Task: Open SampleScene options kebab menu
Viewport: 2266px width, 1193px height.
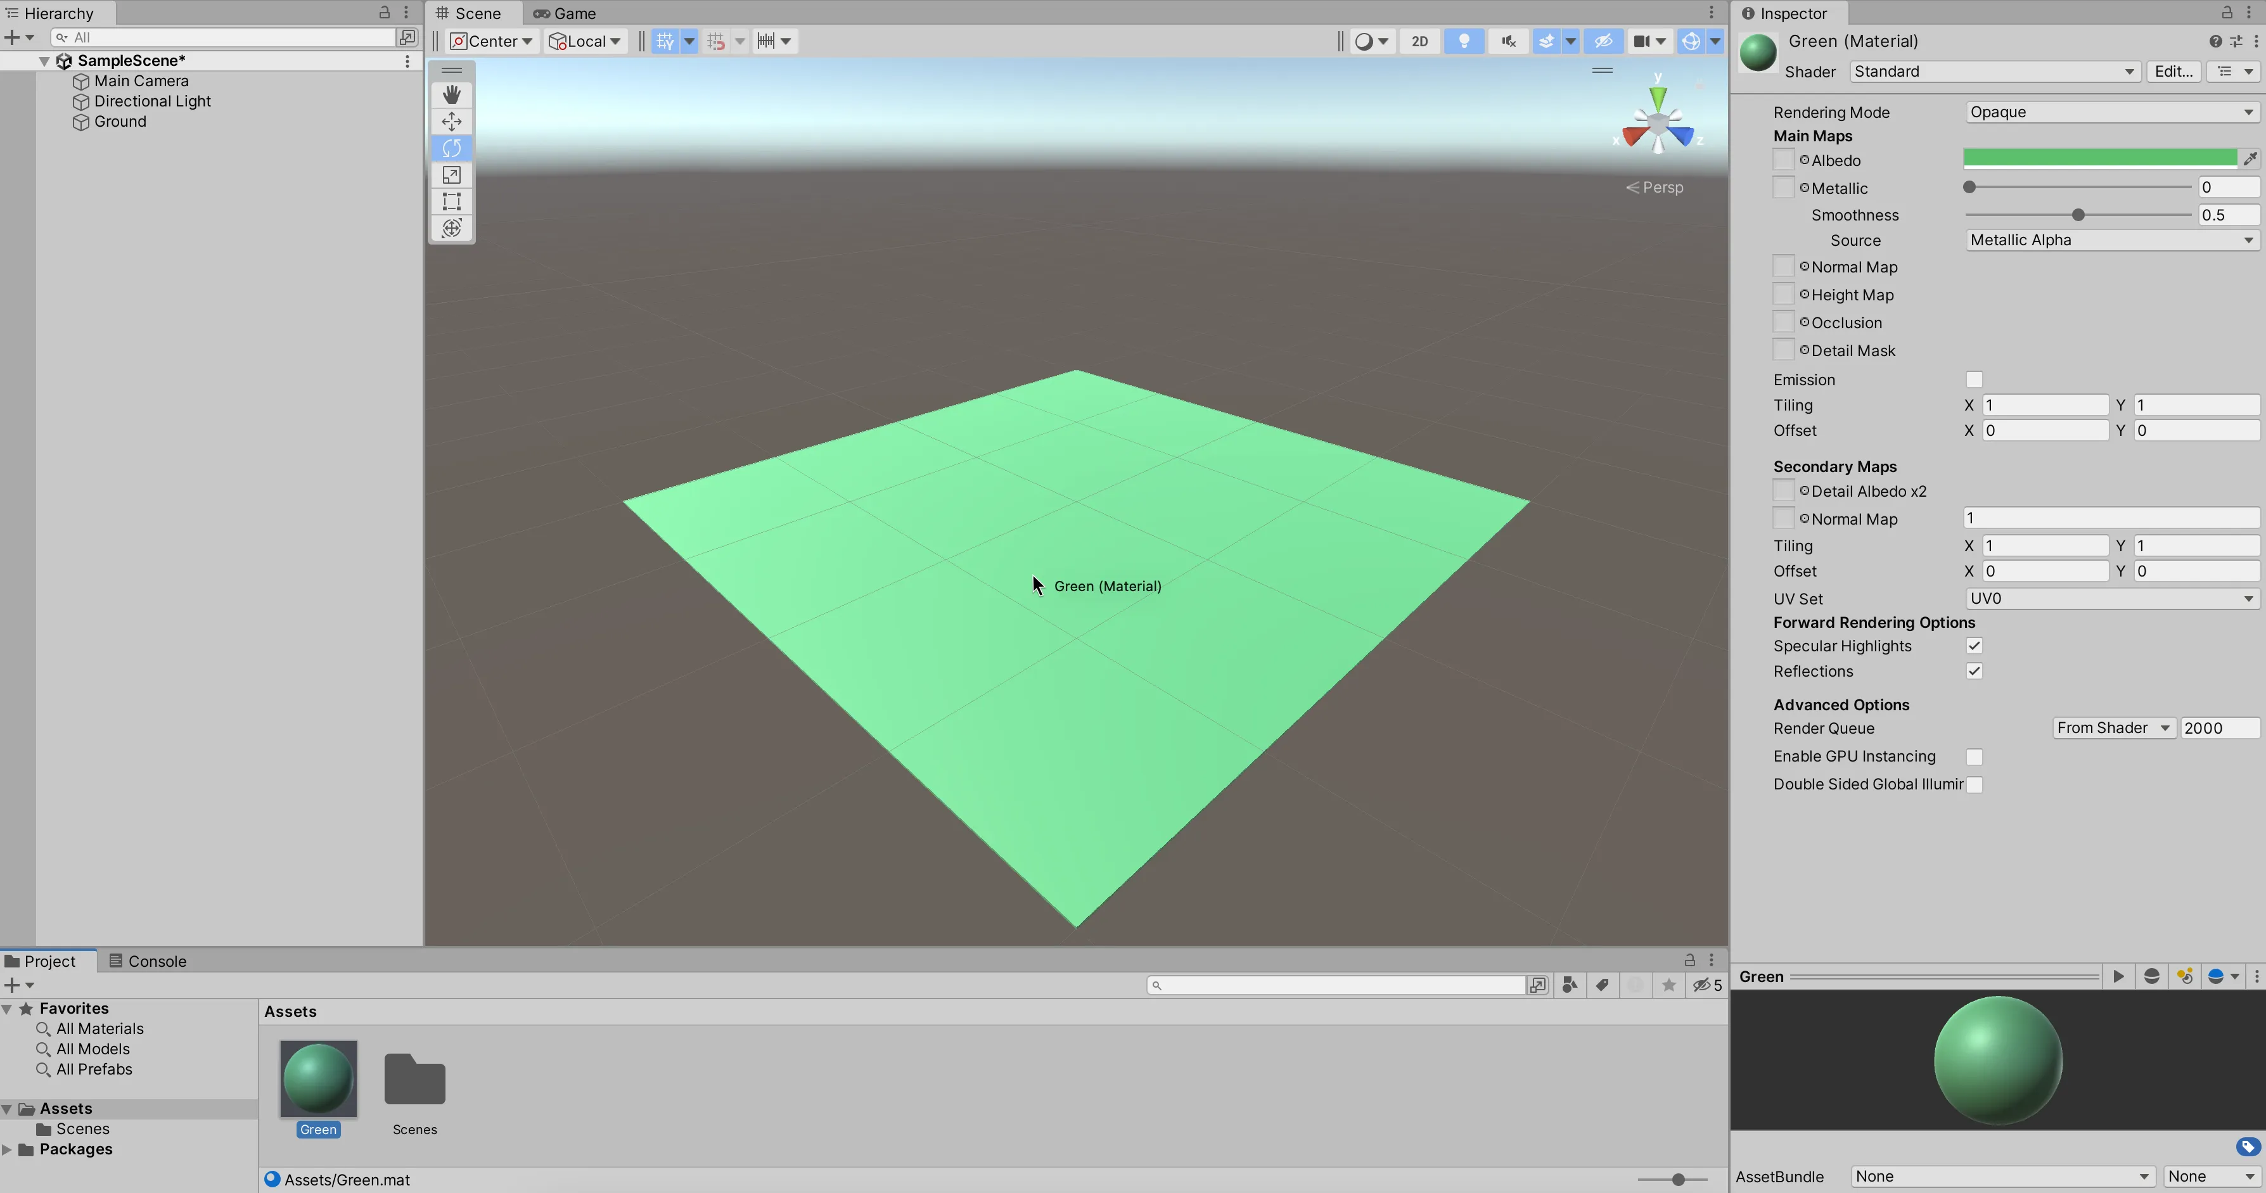Action: (407, 61)
